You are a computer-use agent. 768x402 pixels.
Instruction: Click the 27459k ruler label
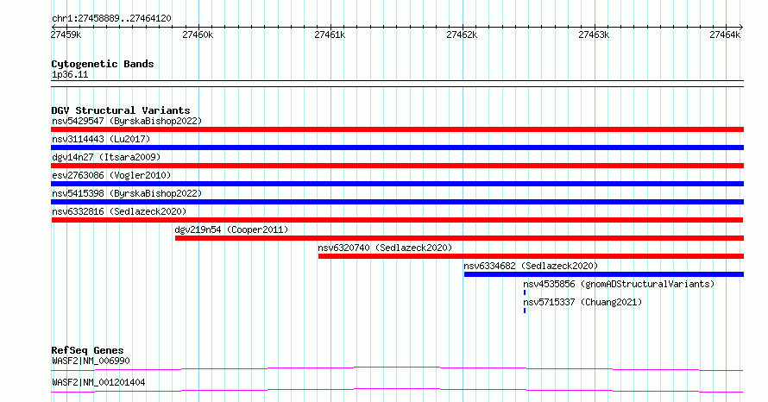click(66, 35)
